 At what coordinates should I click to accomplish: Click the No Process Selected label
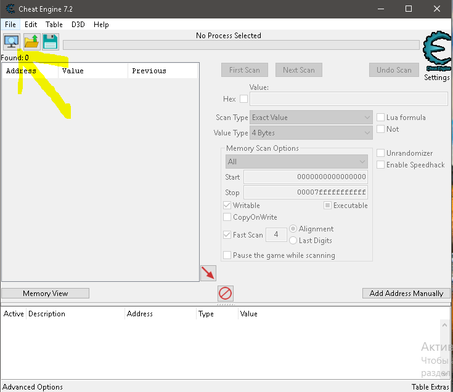(x=228, y=36)
